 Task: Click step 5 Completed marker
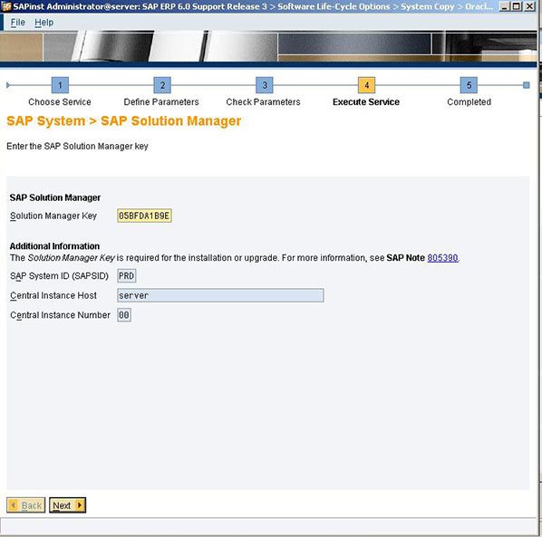point(469,85)
